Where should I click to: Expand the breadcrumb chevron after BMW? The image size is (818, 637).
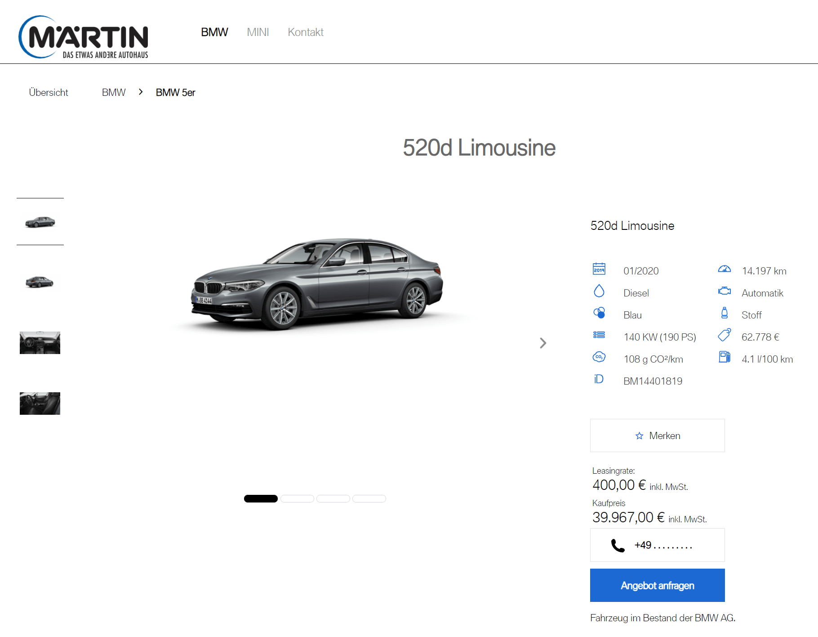141,92
